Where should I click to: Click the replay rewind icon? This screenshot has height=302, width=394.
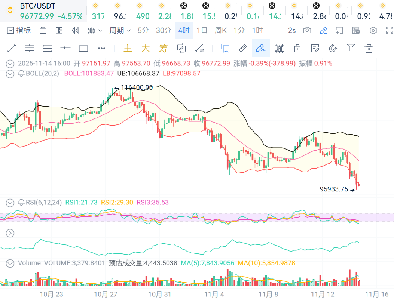coord(75,31)
